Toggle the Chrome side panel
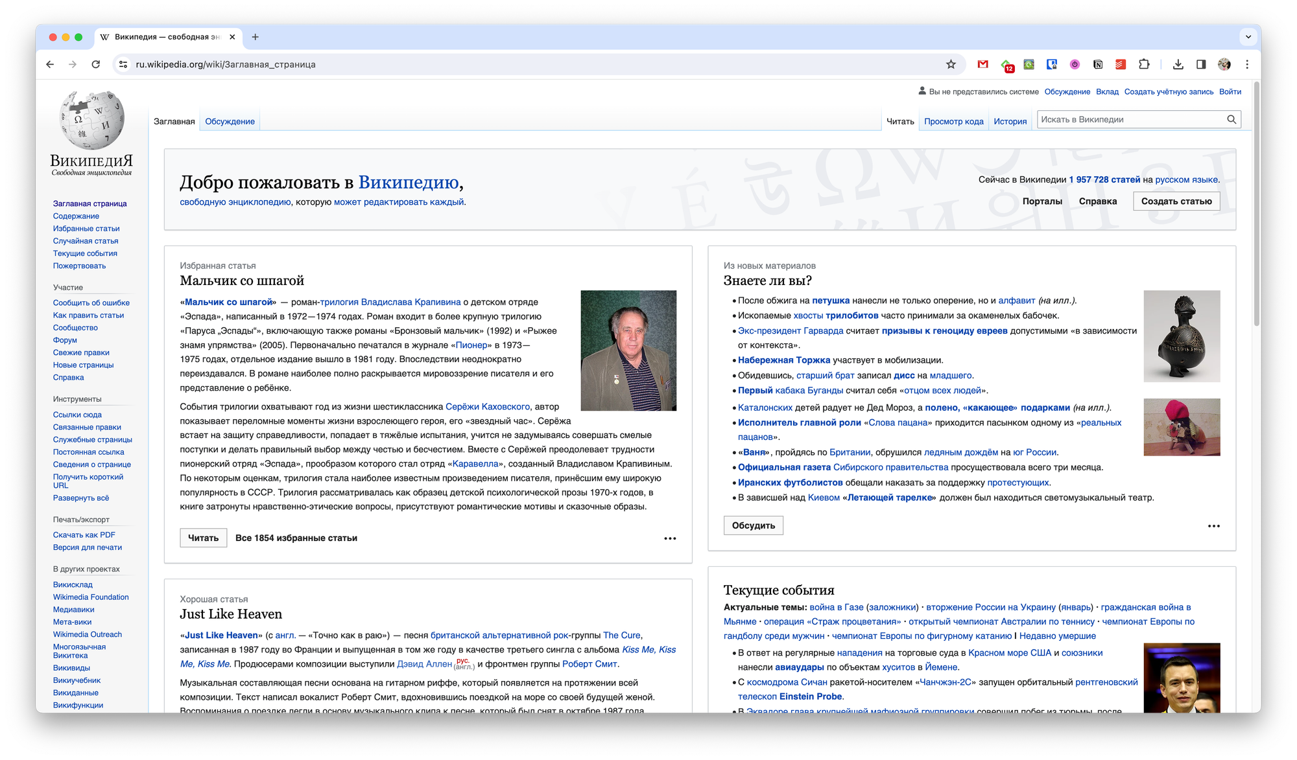Image resolution: width=1297 pixels, height=760 pixels. 1201,64
